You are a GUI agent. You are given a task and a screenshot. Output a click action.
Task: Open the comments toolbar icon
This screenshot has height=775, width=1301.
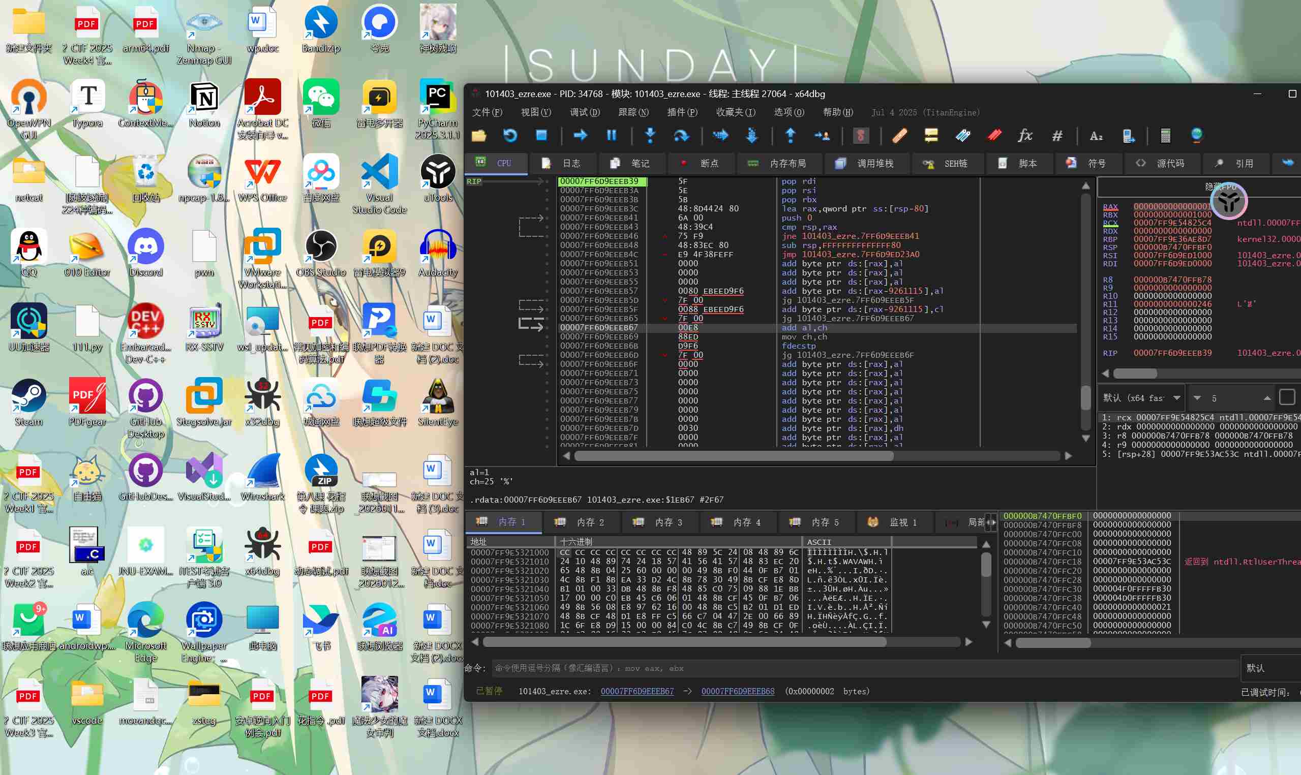coord(931,136)
